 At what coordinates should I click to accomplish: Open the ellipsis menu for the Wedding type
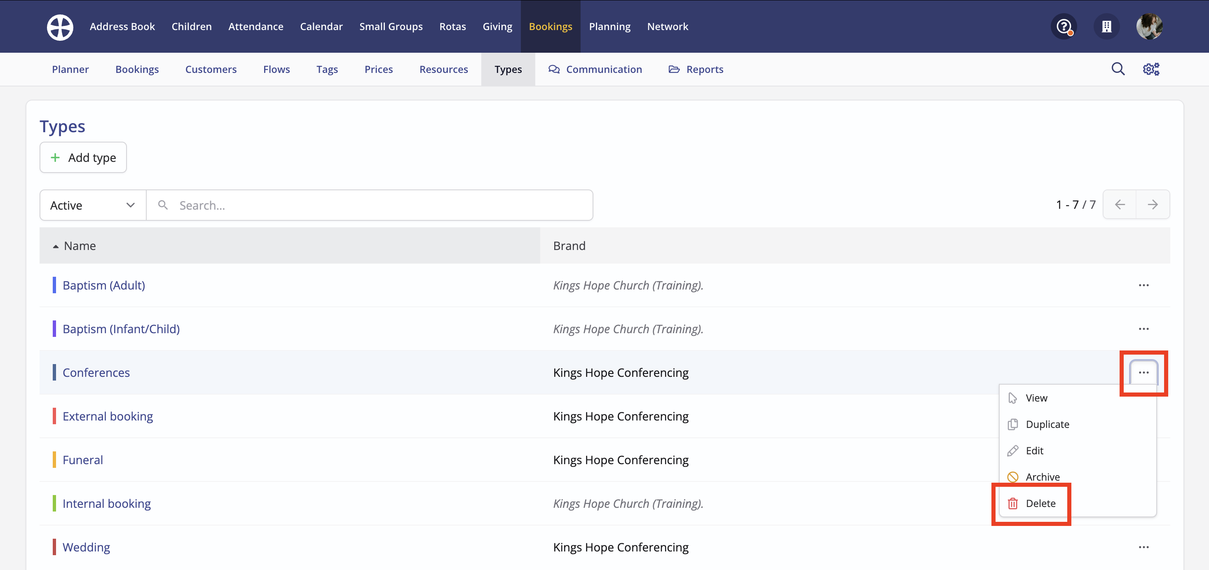(1144, 547)
